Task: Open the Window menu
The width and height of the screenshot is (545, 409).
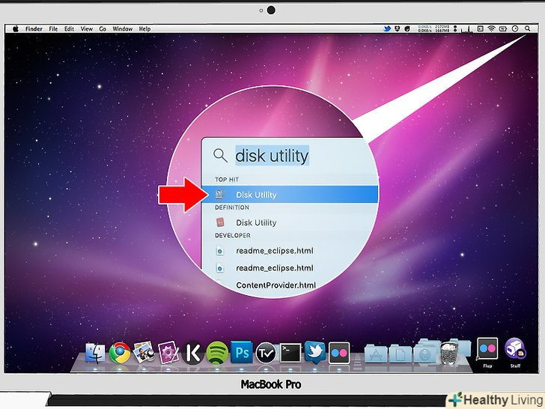Action: point(122,29)
